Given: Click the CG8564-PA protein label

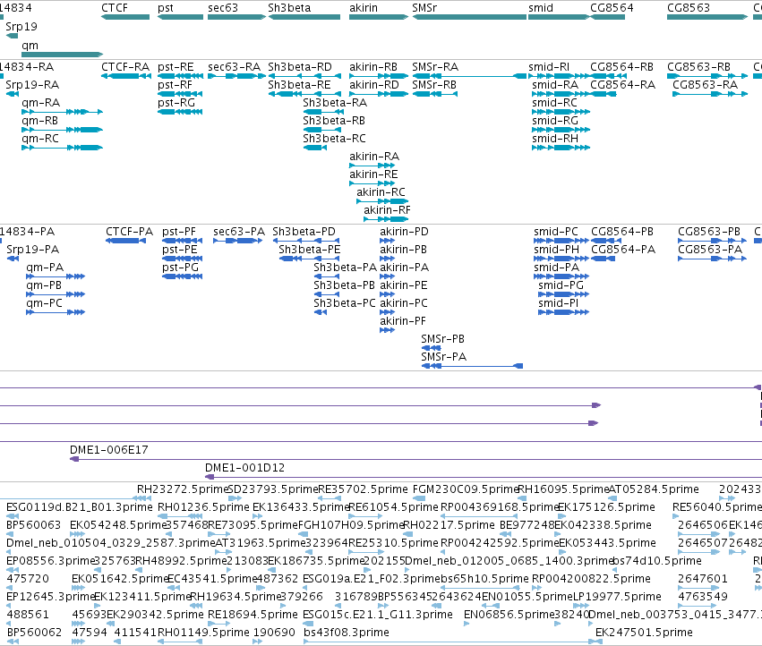Looking at the screenshot, I should (x=623, y=250).
